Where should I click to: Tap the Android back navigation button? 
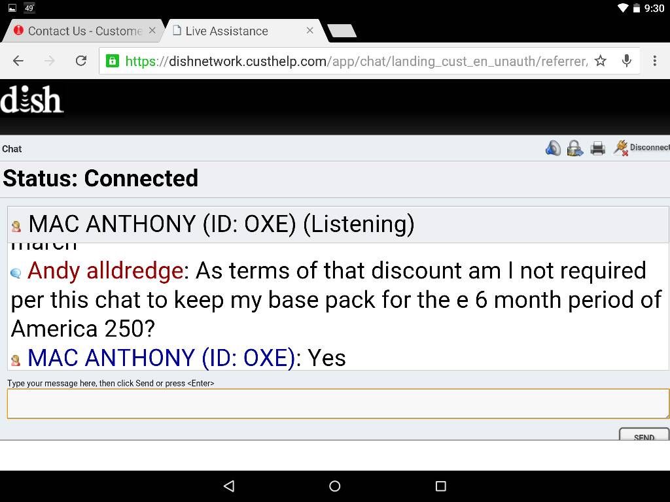229,486
